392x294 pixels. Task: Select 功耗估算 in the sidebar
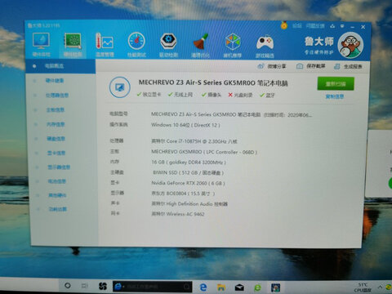[x=57, y=209]
